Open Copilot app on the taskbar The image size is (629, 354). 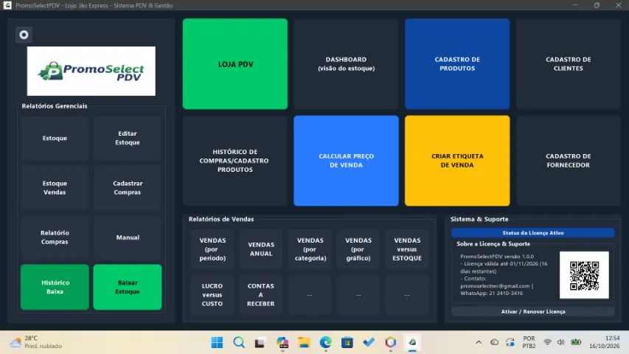pos(282,342)
